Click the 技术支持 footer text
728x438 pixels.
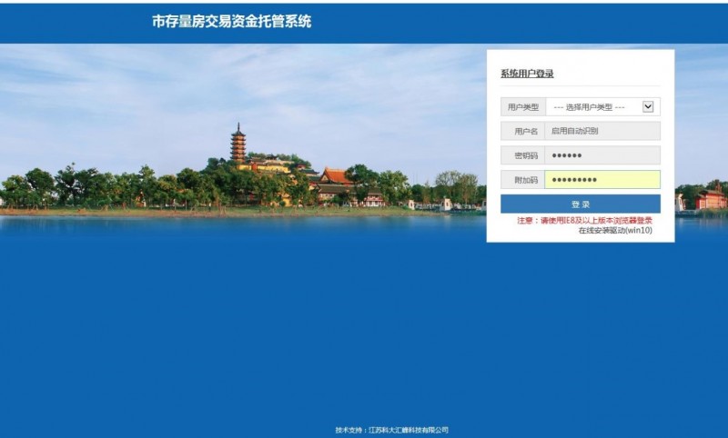[x=349, y=430]
